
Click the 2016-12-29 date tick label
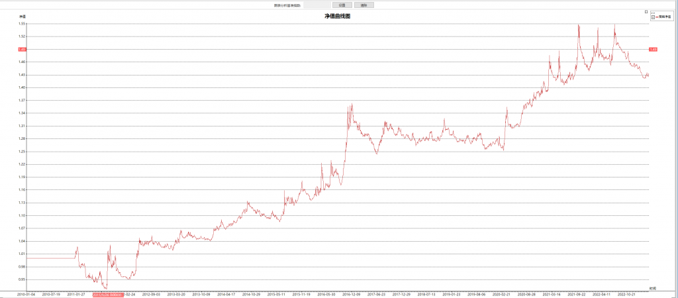click(350, 293)
